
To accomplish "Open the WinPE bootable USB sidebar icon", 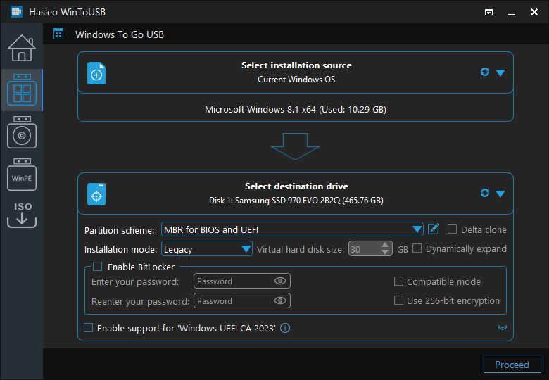I will [x=22, y=175].
